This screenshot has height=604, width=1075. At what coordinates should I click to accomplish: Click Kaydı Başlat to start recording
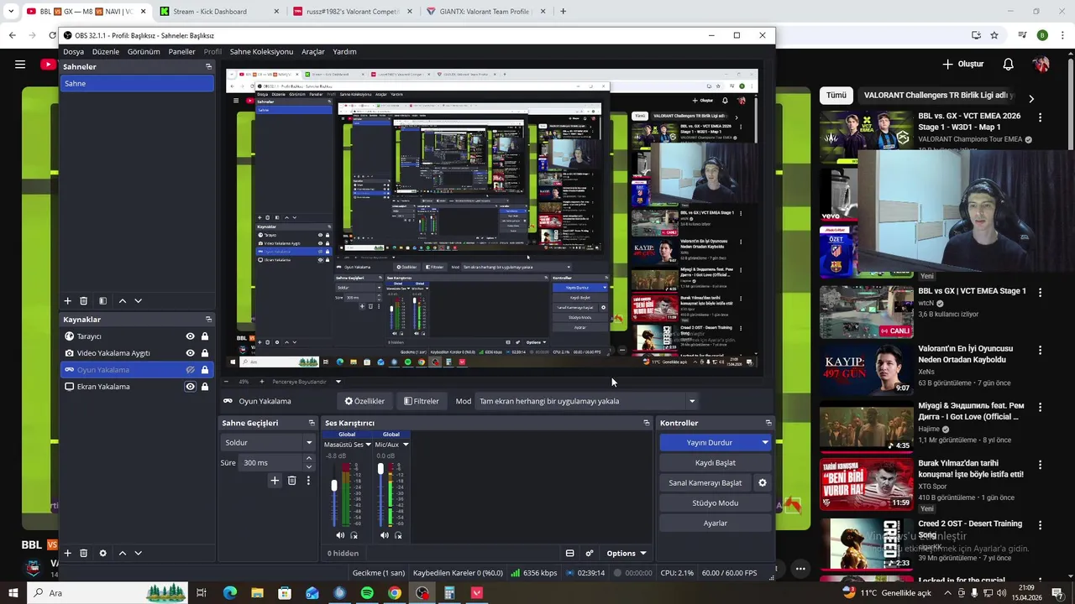[x=716, y=463]
